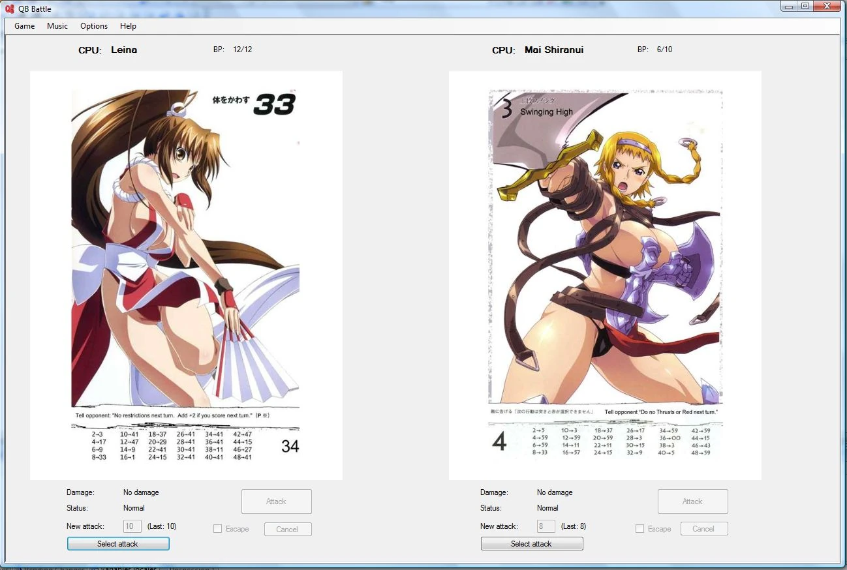Click Leina's Status value Normal

pos(134,508)
